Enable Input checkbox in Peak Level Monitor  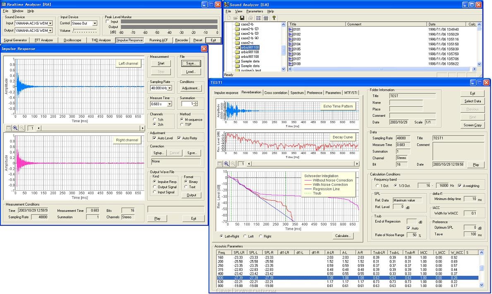pyautogui.click(x=108, y=21)
